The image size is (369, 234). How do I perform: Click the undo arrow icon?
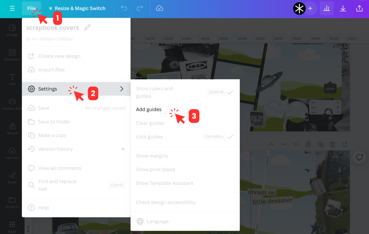[124, 8]
